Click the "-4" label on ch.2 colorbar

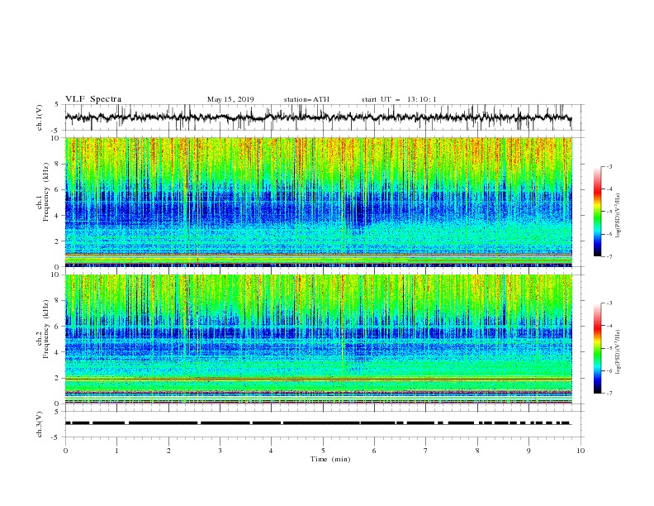tap(609, 326)
